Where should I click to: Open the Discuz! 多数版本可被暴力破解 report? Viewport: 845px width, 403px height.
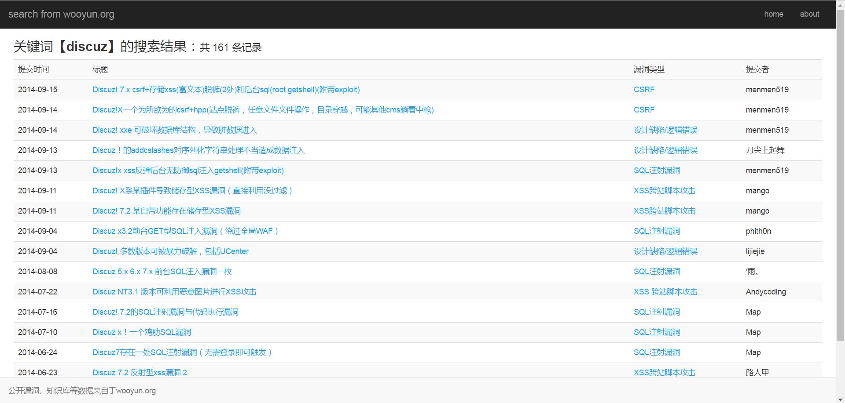click(x=170, y=251)
